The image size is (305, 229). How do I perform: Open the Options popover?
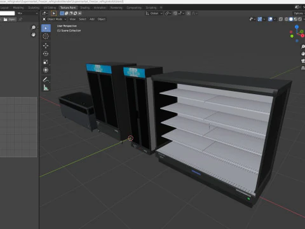pyautogui.click(x=299, y=13)
